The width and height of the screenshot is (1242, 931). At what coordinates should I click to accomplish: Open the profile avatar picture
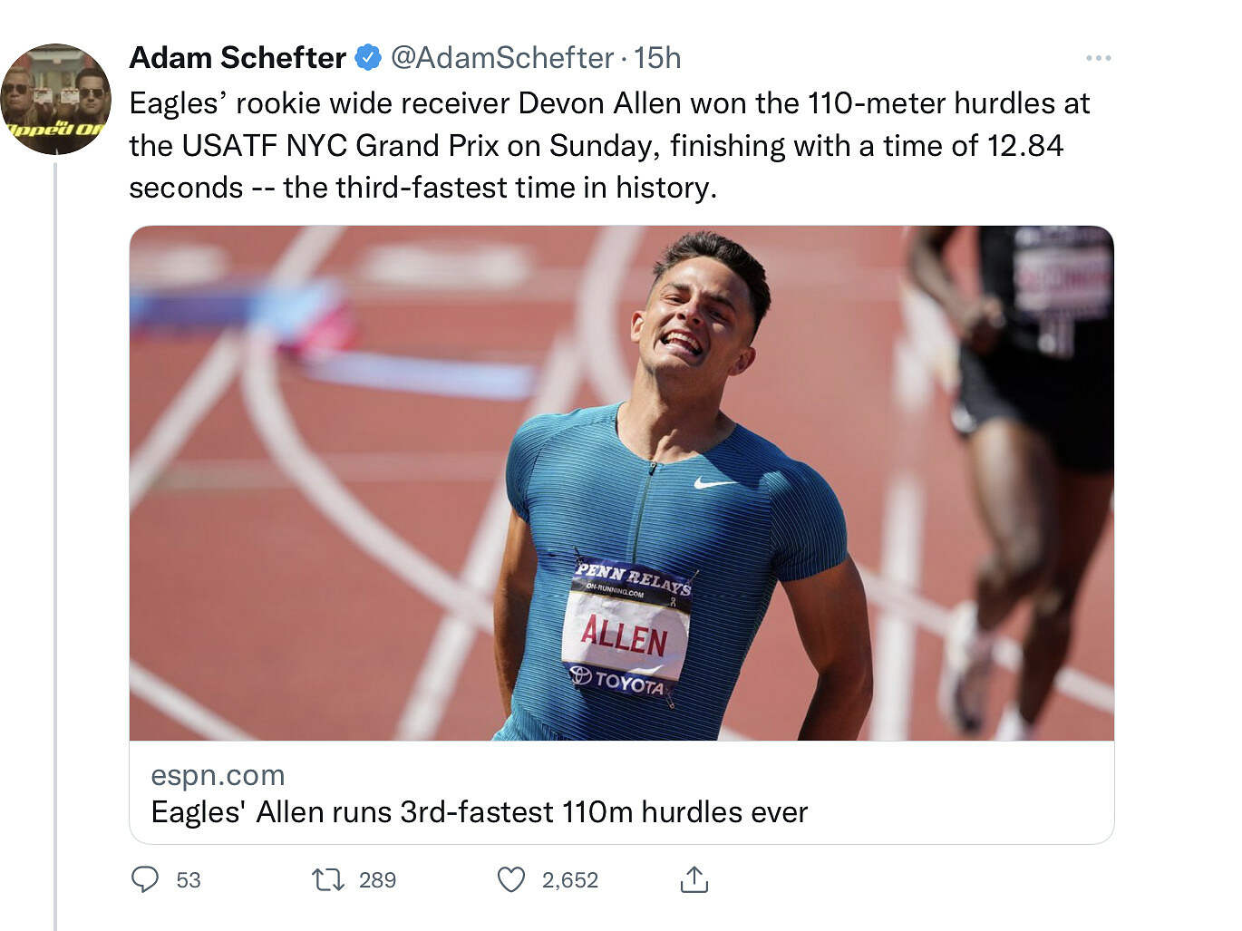[55, 99]
